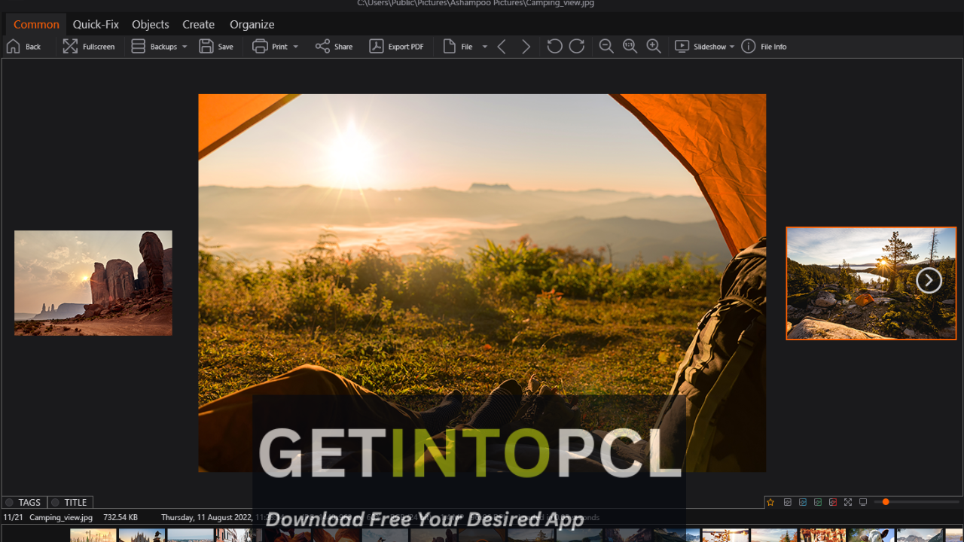Click the circular next chevron on right preview
Image resolution: width=964 pixels, height=542 pixels.
929,281
